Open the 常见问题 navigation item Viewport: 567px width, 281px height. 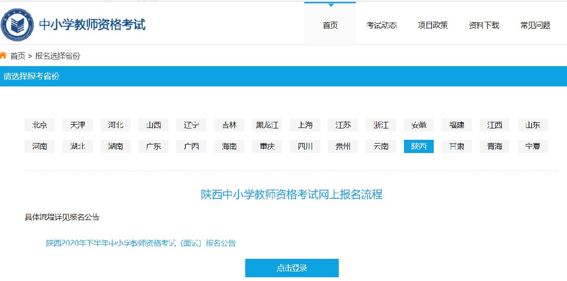535,26
